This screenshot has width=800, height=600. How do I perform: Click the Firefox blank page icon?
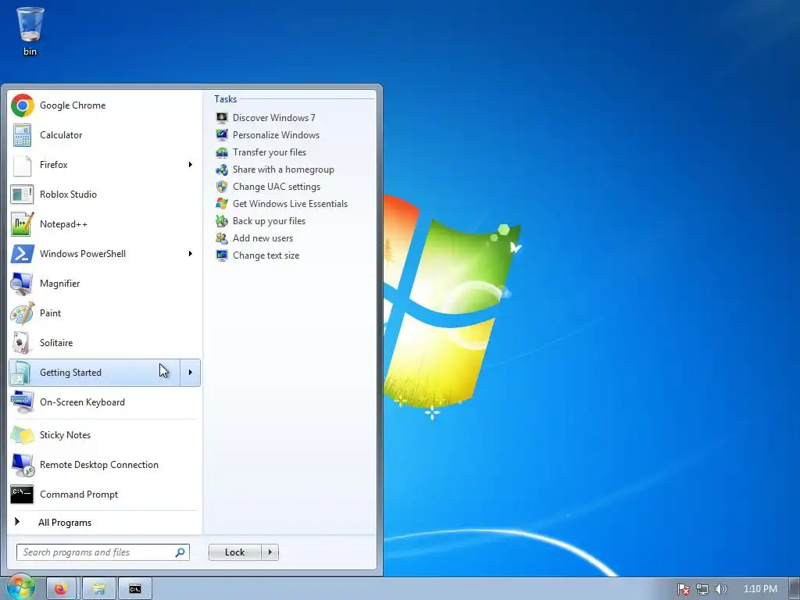(23, 165)
